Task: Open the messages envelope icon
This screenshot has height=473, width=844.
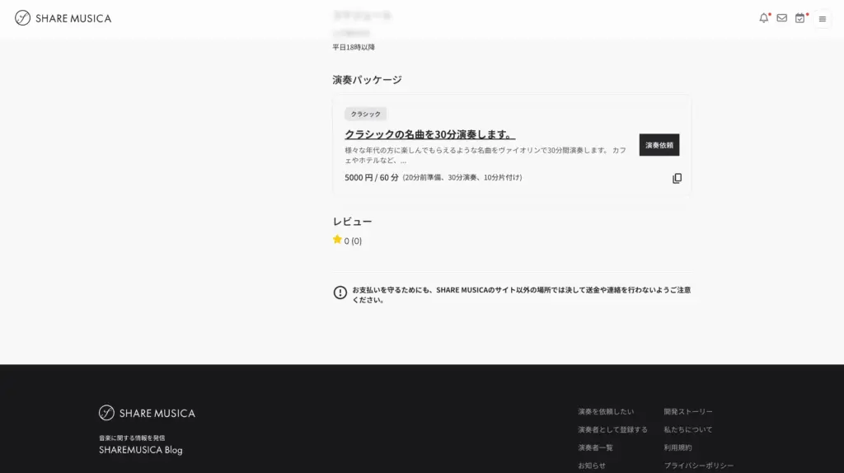Action: click(781, 18)
